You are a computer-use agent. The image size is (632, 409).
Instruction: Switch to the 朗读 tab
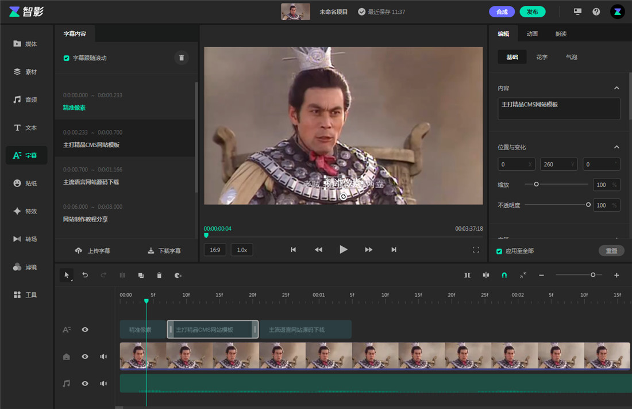pos(561,34)
